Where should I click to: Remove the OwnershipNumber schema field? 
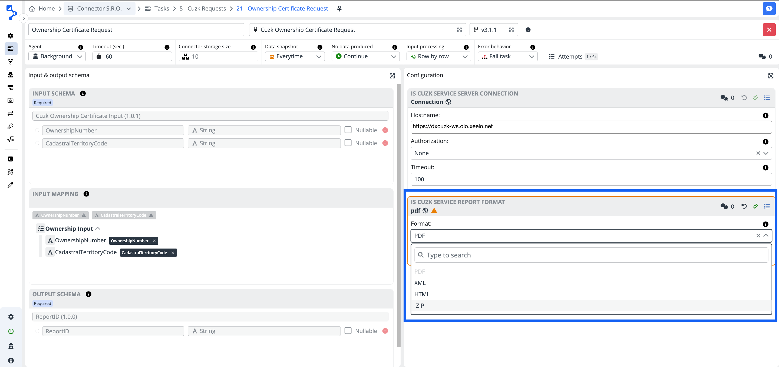385,130
